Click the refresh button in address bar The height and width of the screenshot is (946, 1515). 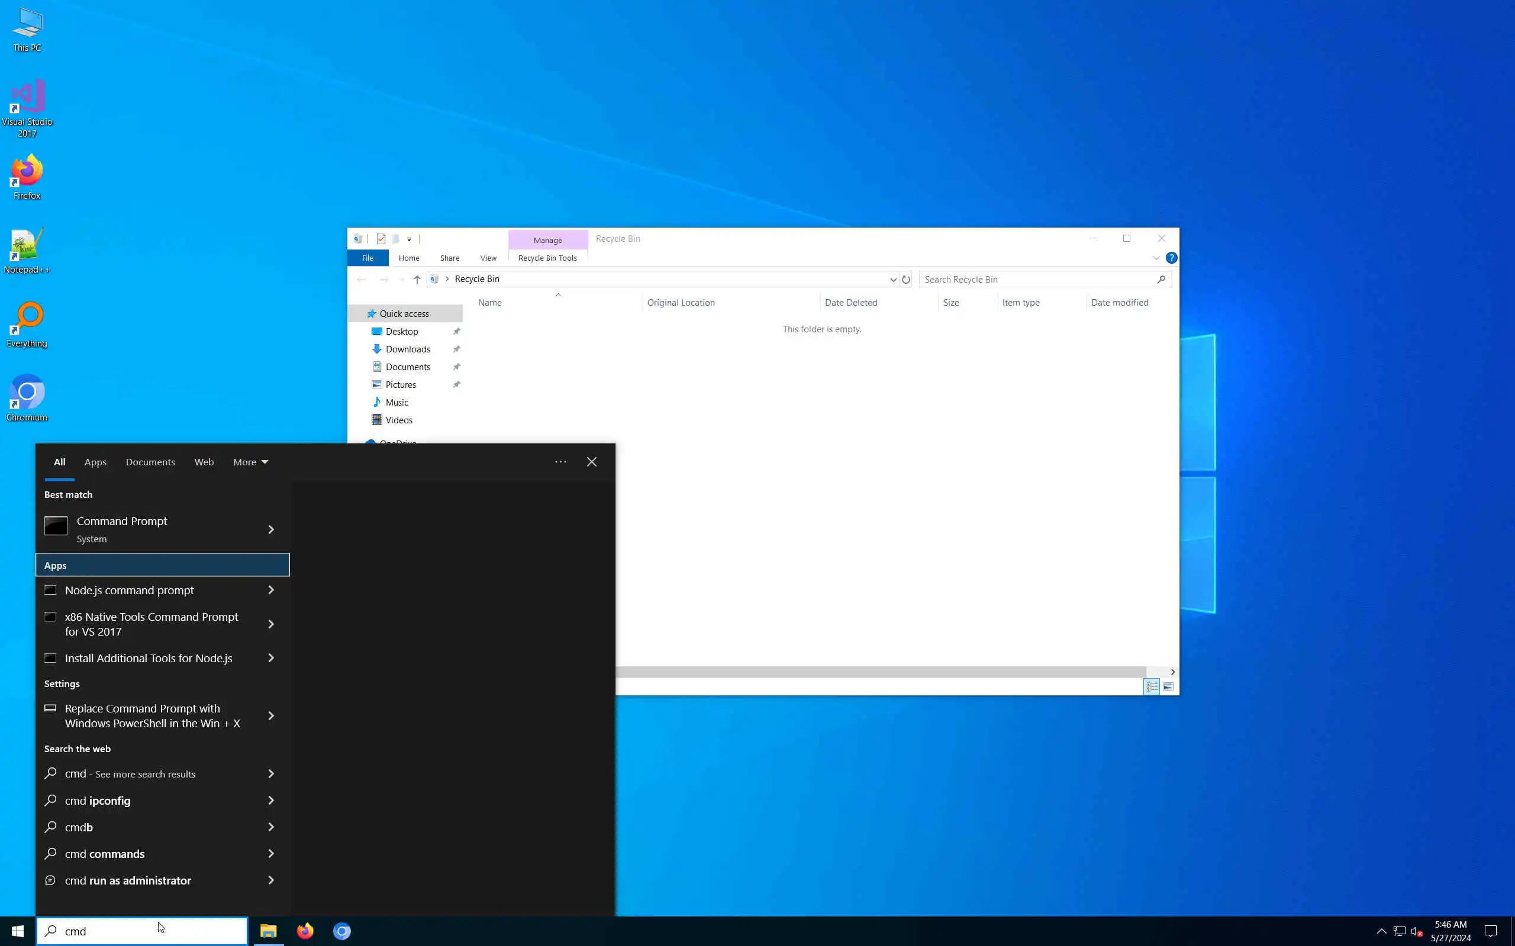click(906, 280)
